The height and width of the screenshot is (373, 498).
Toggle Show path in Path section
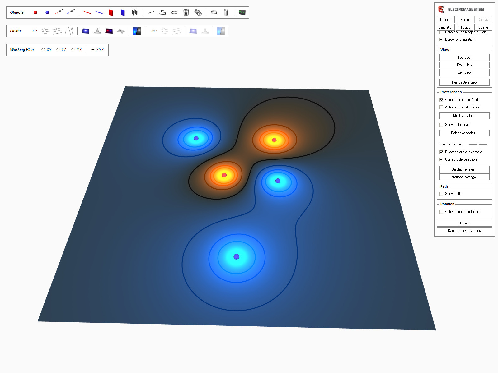pos(441,193)
